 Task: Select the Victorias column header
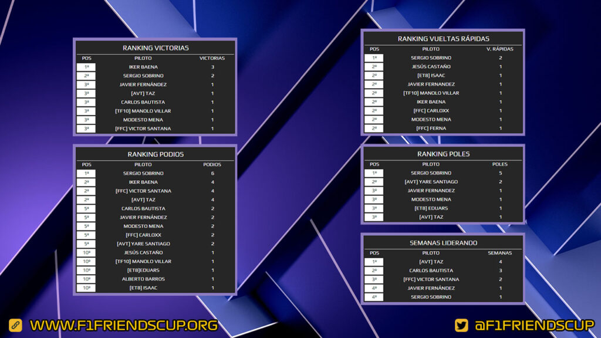(x=212, y=58)
